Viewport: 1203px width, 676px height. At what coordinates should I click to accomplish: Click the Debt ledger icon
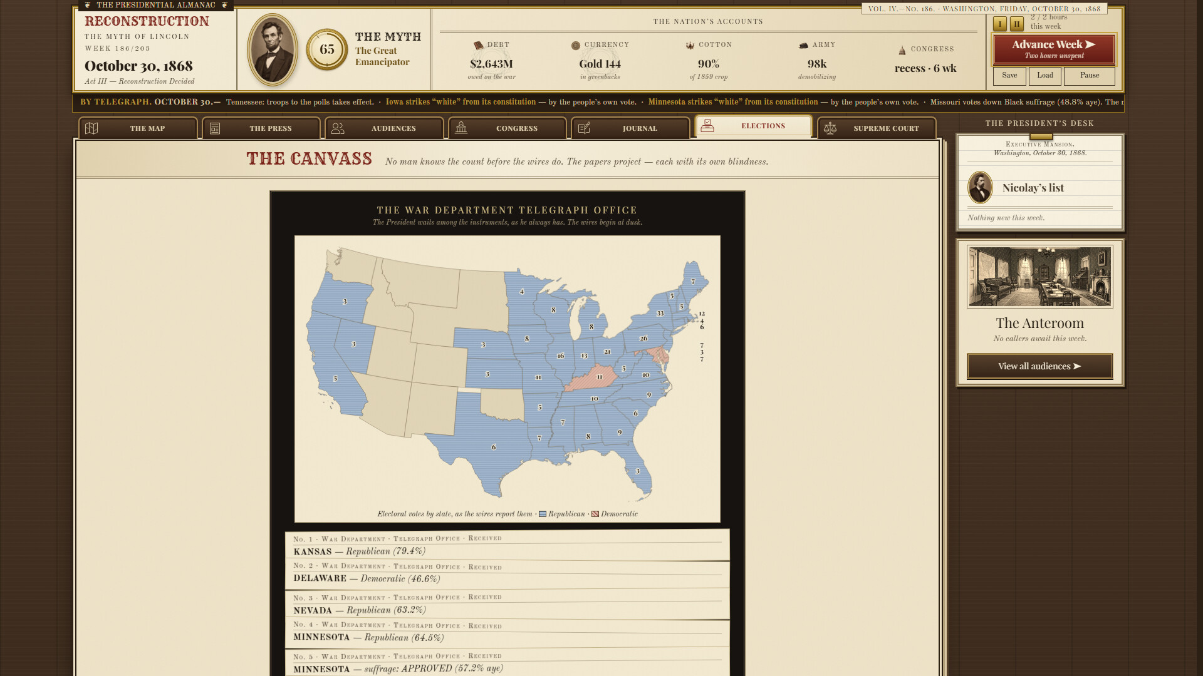coord(479,45)
